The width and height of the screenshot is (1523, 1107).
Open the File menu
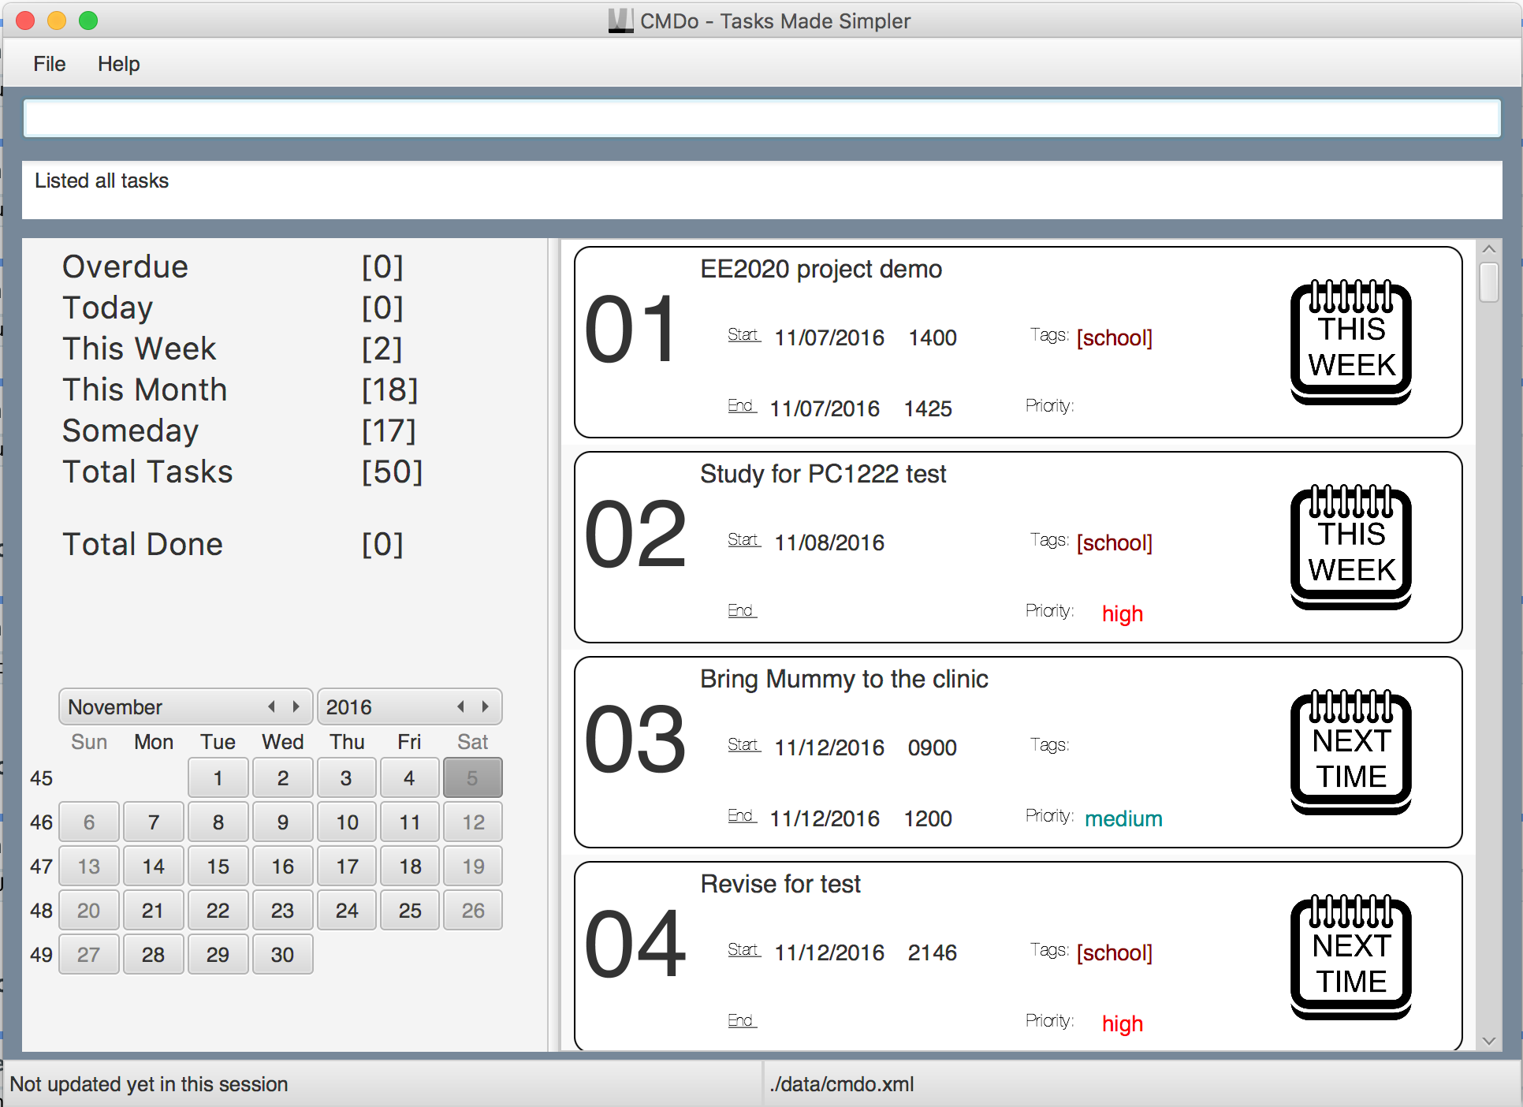pyautogui.click(x=49, y=64)
